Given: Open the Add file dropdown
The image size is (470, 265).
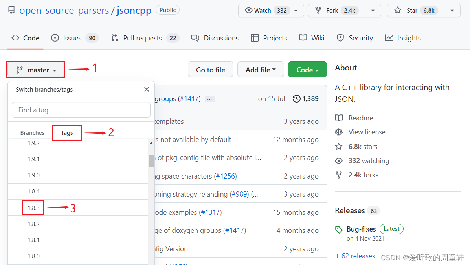Looking at the screenshot, I should (261, 70).
